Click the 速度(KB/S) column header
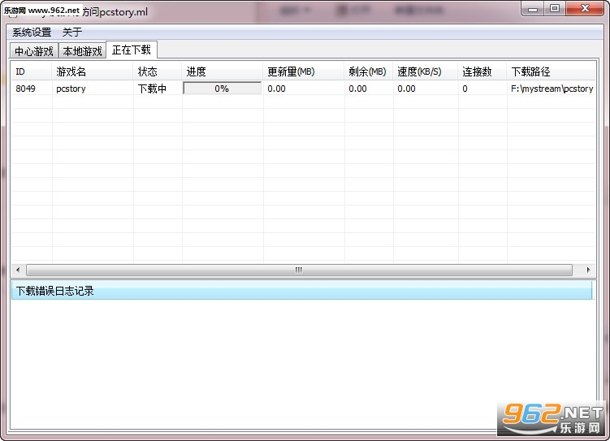This screenshot has width=610, height=441. point(426,71)
